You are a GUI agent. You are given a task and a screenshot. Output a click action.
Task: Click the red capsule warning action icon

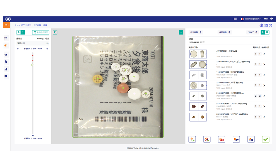click(x=222, y=139)
